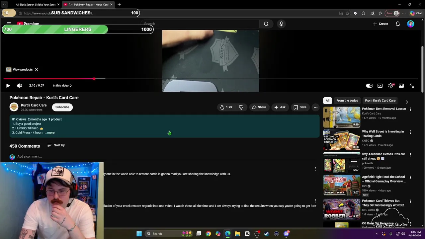This screenshot has width=425, height=239.
Task: Open View products overlay
Action: pos(20,70)
